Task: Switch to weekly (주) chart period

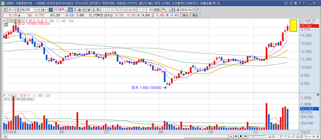Action: (75, 10)
